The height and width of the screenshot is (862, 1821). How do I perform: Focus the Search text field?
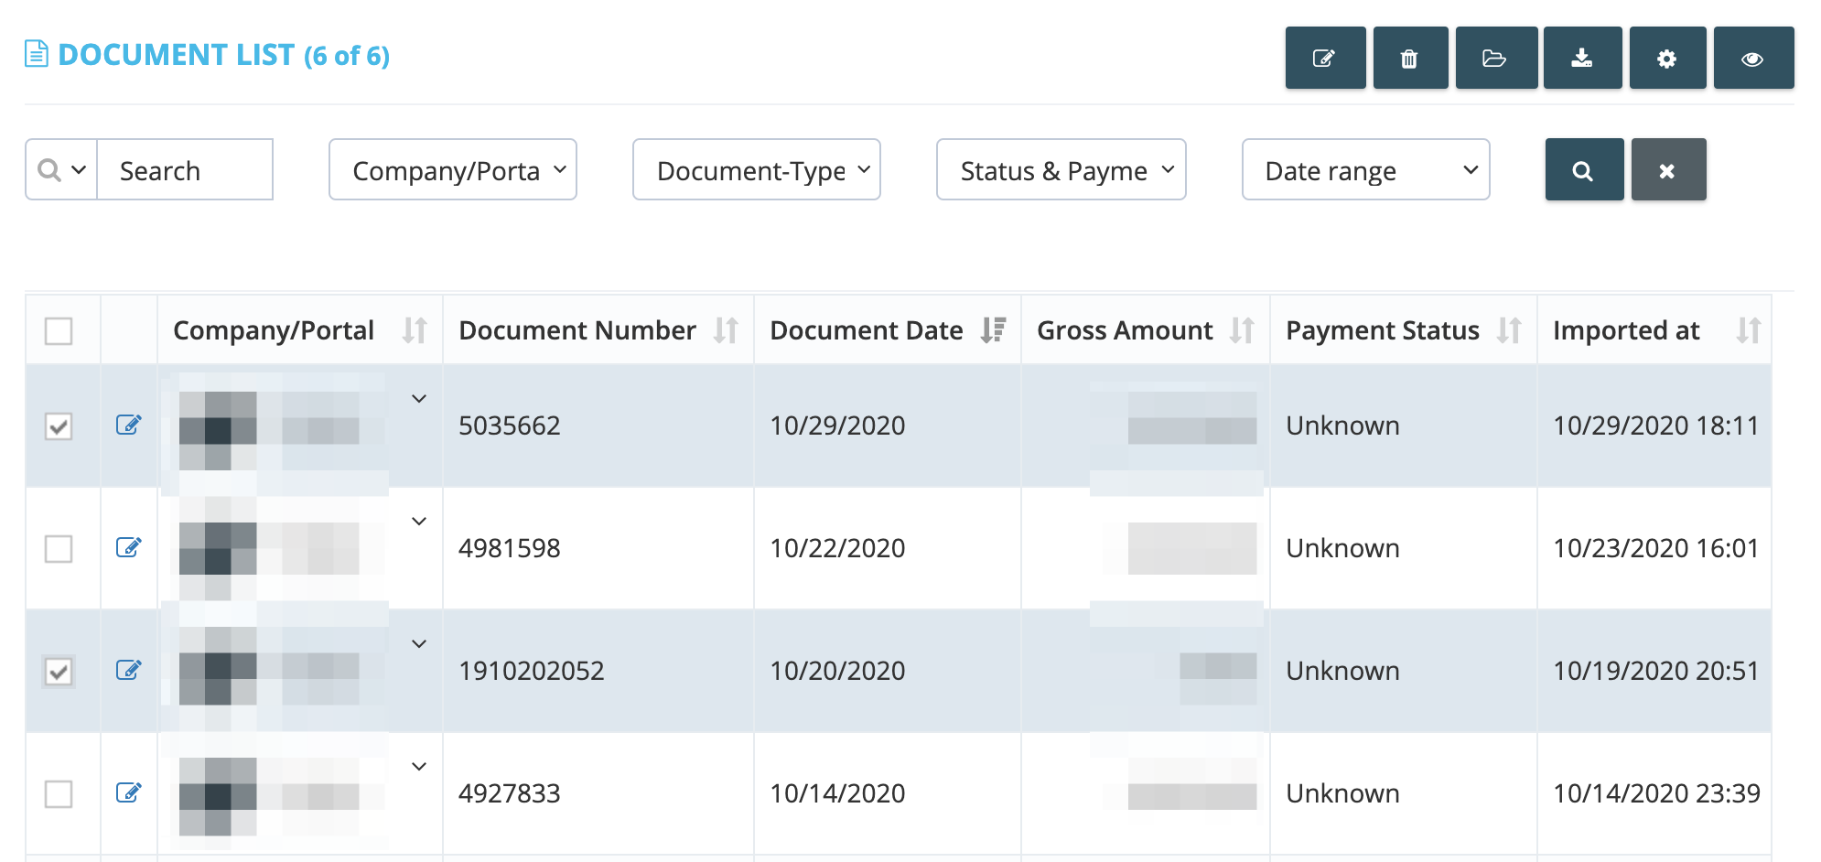[x=185, y=169]
